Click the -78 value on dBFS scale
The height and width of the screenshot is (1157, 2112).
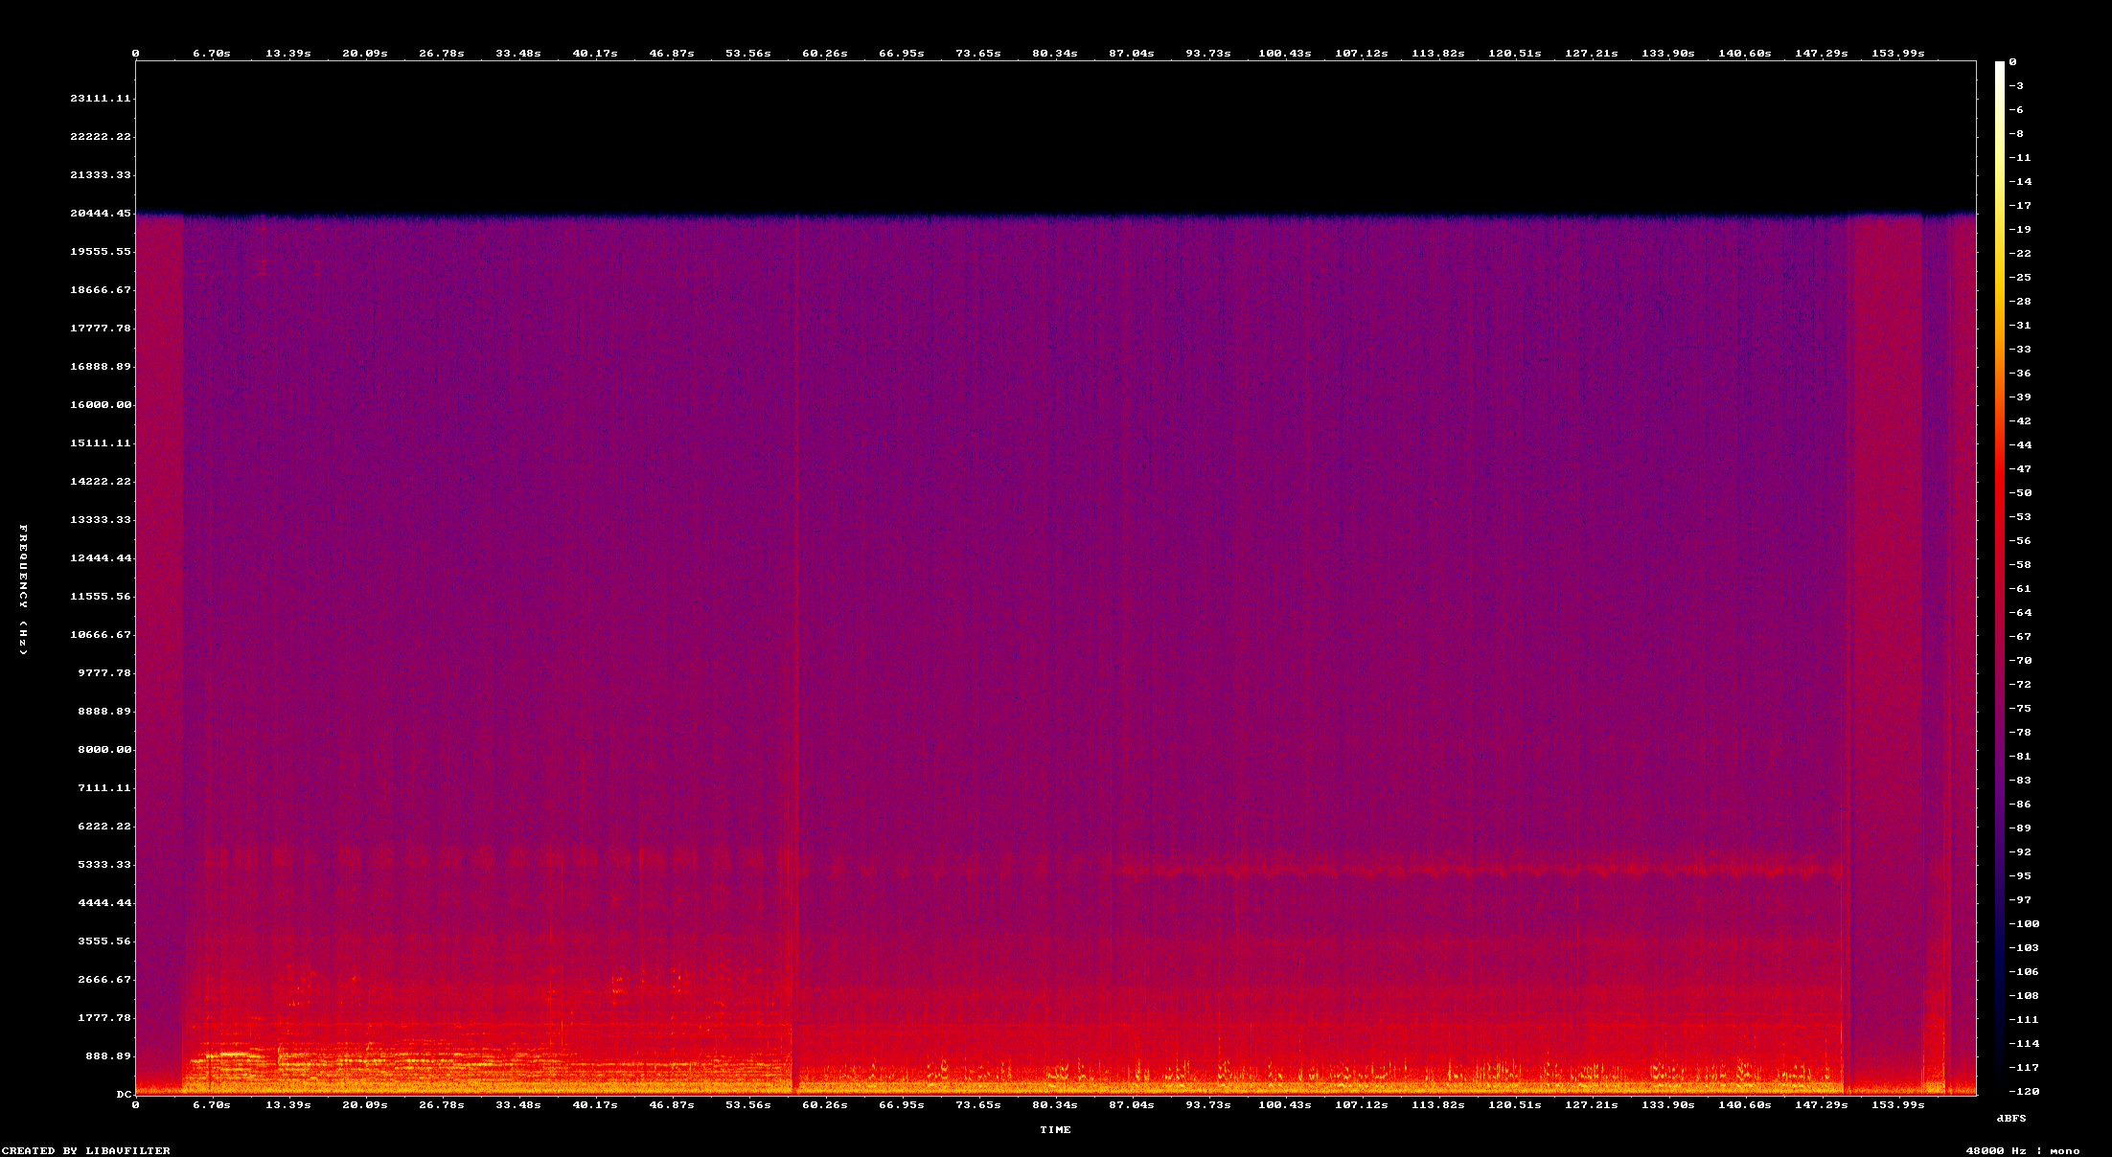[x=2020, y=733]
